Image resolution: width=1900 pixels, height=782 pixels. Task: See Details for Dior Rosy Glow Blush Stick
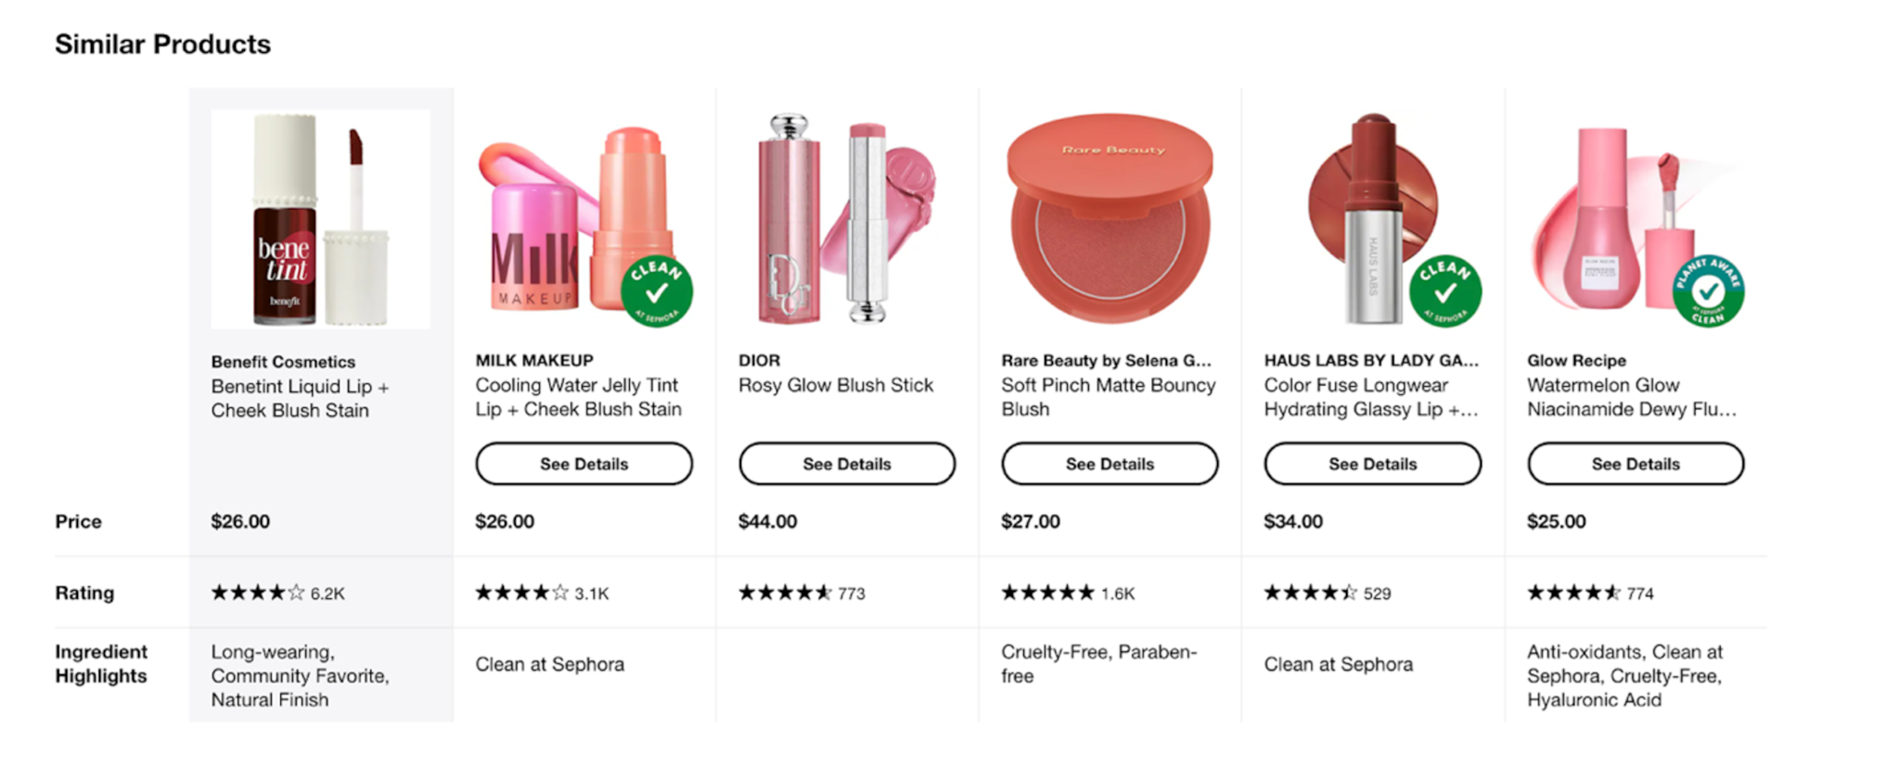[x=847, y=464]
